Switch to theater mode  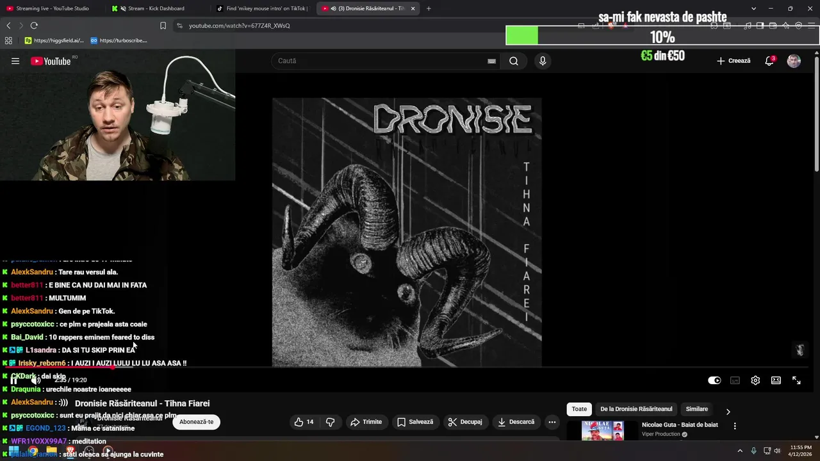click(x=776, y=380)
